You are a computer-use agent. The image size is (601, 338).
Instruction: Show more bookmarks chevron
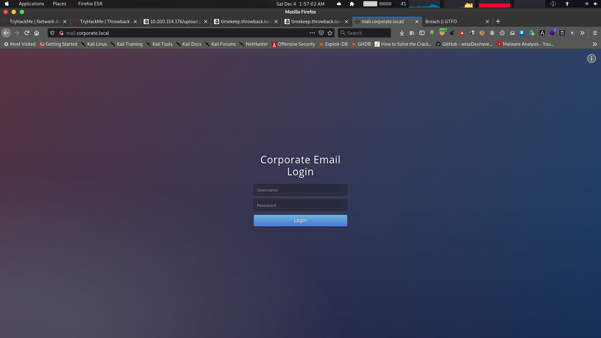coord(594,44)
